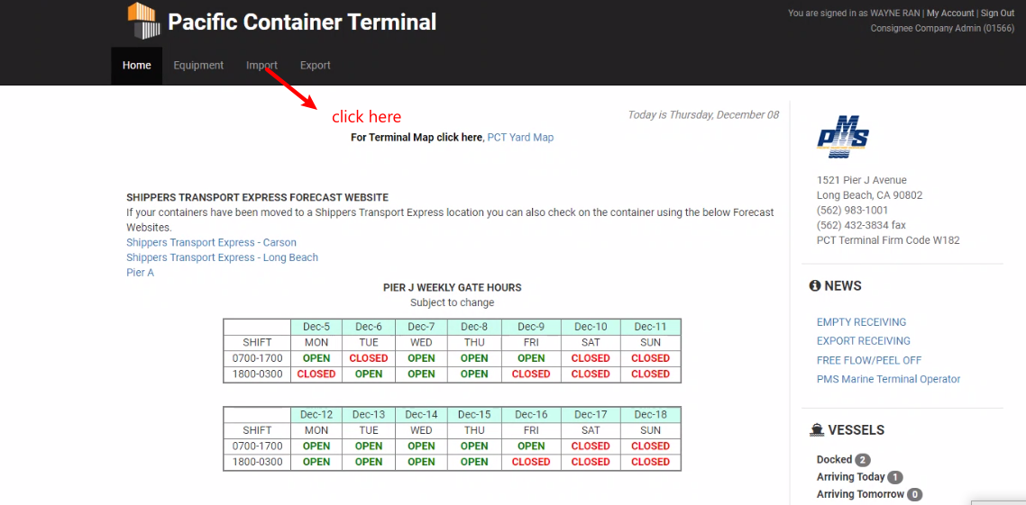Open the PCT Yard Map link
The width and height of the screenshot is (1026, 505).
[x=520, y=138]
